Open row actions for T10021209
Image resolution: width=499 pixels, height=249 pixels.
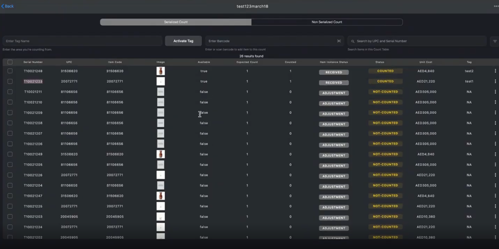point(495,113)
